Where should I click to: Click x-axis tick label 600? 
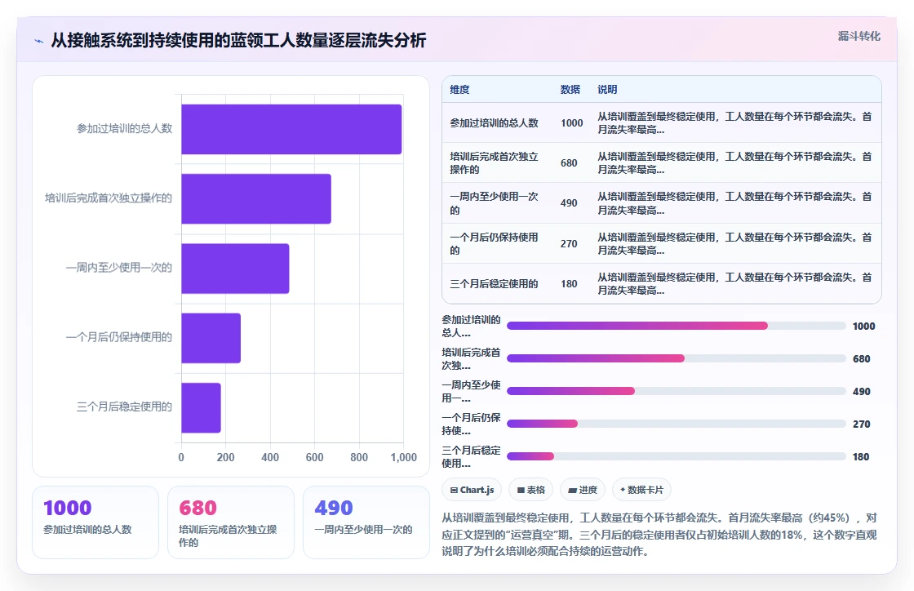[315, 457]
